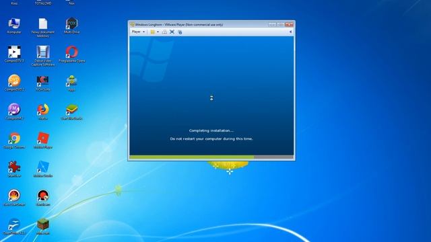Viewport: 431px width, 242px height.
Task: Select the TOTALCMD desktop shortcut label
Action: (x=43, y=3)
